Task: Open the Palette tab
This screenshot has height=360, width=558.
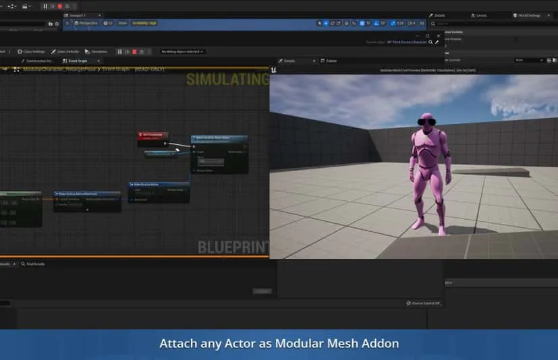Action: (x=331, y=61)
